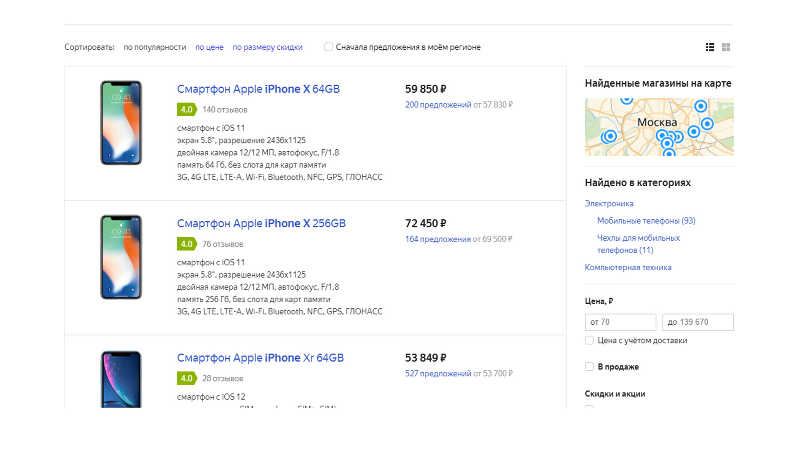805x452 pixels.
Task: Open iPhone X 64GB product image
Action: [121, 123]
